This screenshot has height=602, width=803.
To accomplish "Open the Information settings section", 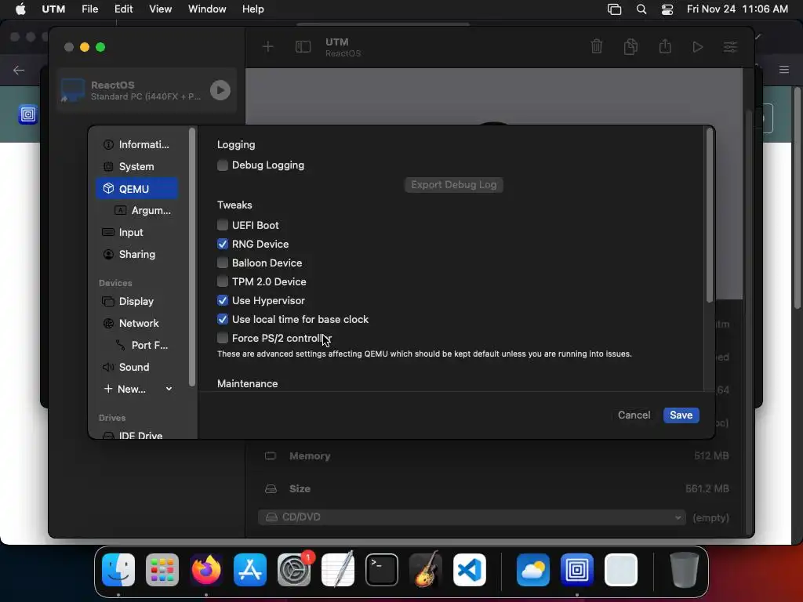I will click(136, 144).
